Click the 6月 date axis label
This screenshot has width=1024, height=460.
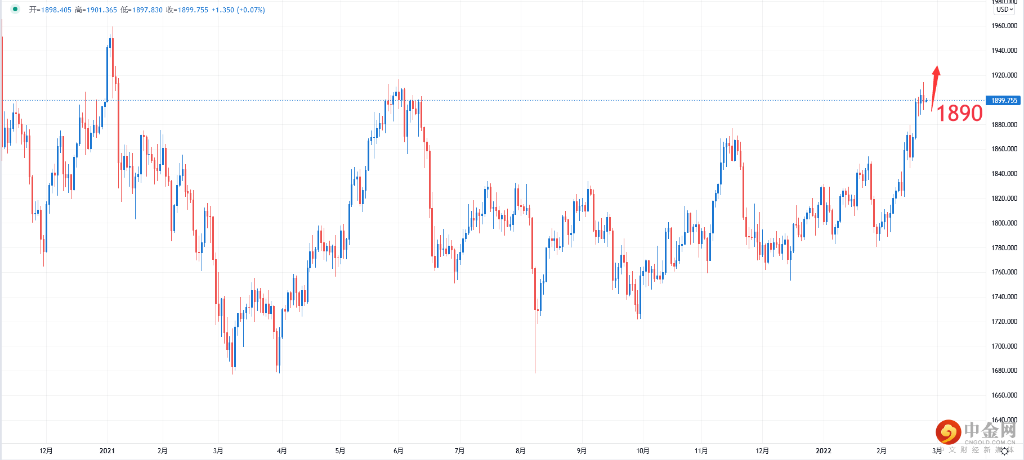(x=399, y=450)
